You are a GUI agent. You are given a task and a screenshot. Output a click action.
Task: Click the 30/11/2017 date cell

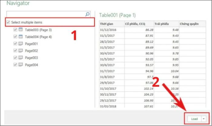click(x=112, y=95)
